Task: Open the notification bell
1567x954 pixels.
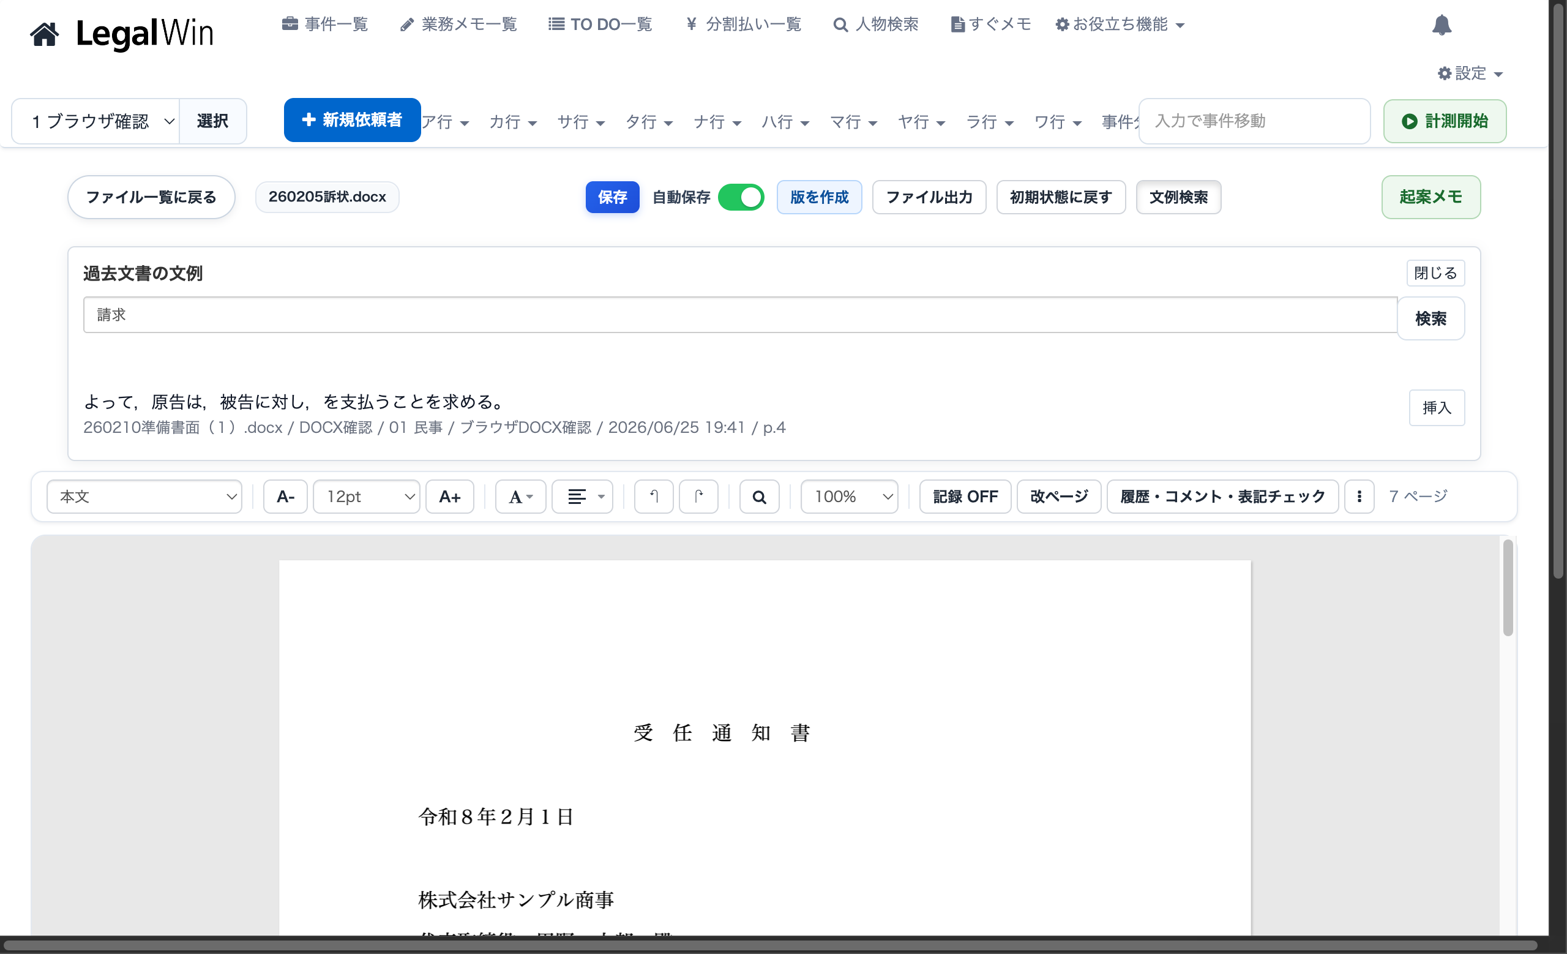Action: pos(1441,26)
